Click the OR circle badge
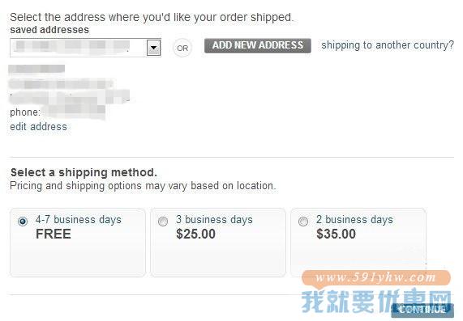Screen dimensions: 463x321 tap(182, 48)
